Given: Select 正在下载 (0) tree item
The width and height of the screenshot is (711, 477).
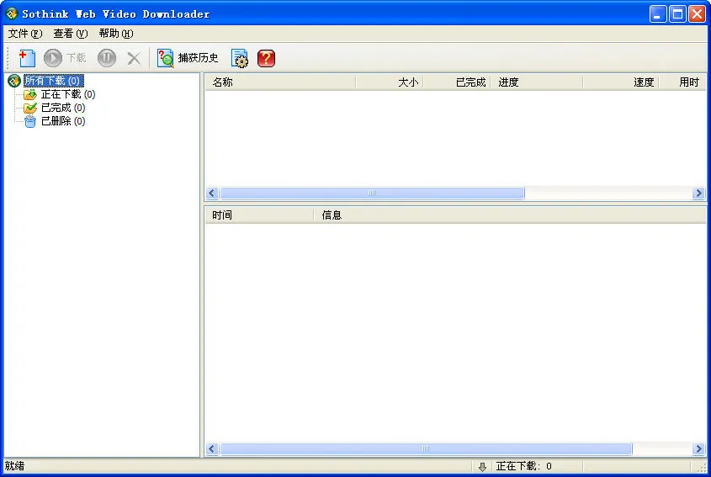Looking at the screenshot, I should click(x=68, y=94).
